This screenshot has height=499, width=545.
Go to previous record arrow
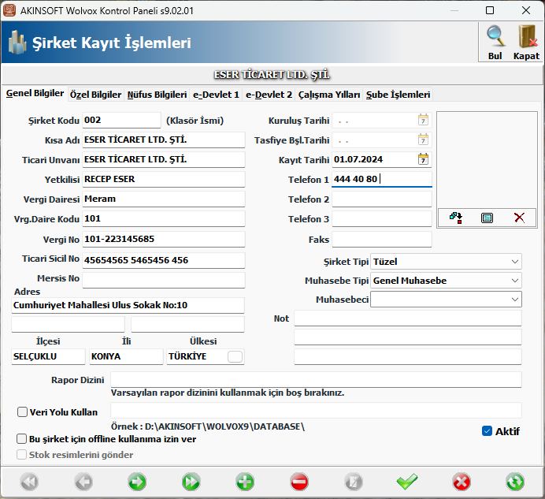(83, 482)
